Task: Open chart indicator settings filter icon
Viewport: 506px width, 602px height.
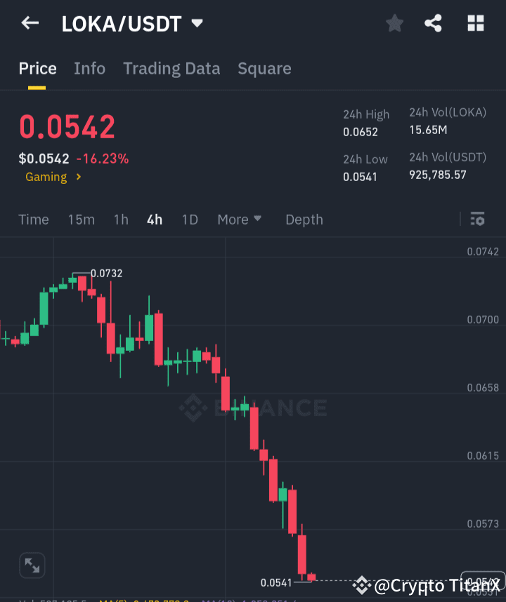Action: tap(477, 219)
